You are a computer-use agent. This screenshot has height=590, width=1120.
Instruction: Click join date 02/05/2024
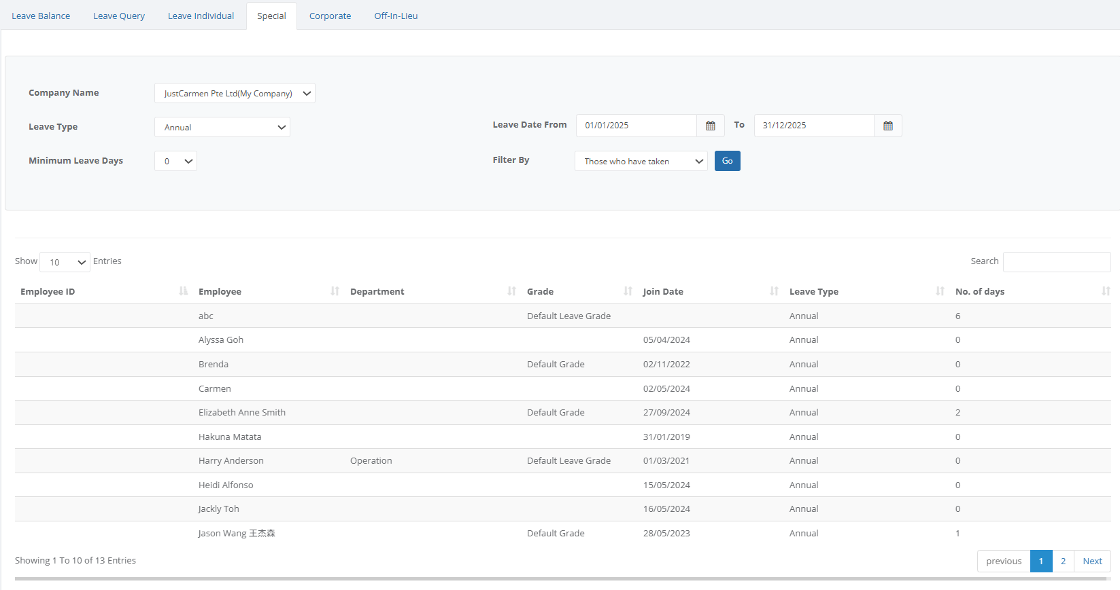click(666, 388)
